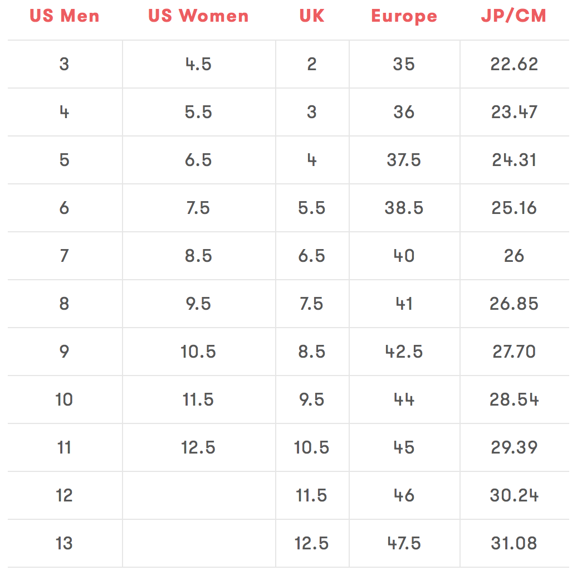Click the US Women column header
This screenshot has height=575, width=577.
pyautogui.click(x=198, y=16)
